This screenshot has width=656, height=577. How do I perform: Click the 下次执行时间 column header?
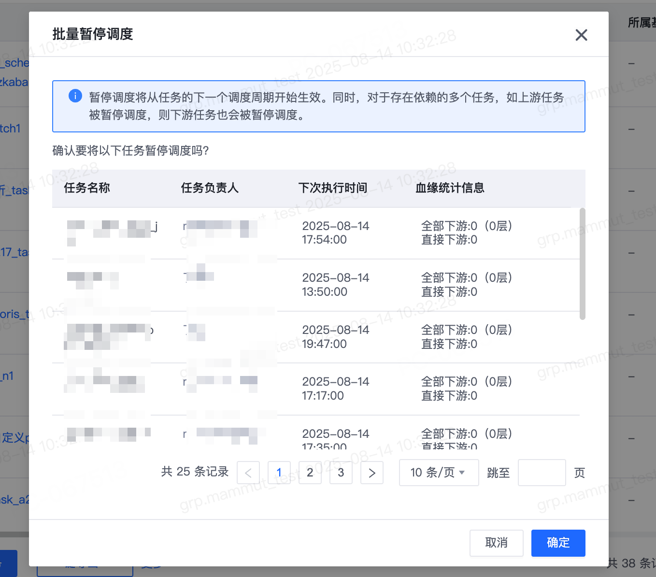pyautogui.click(x=333, y=188)
